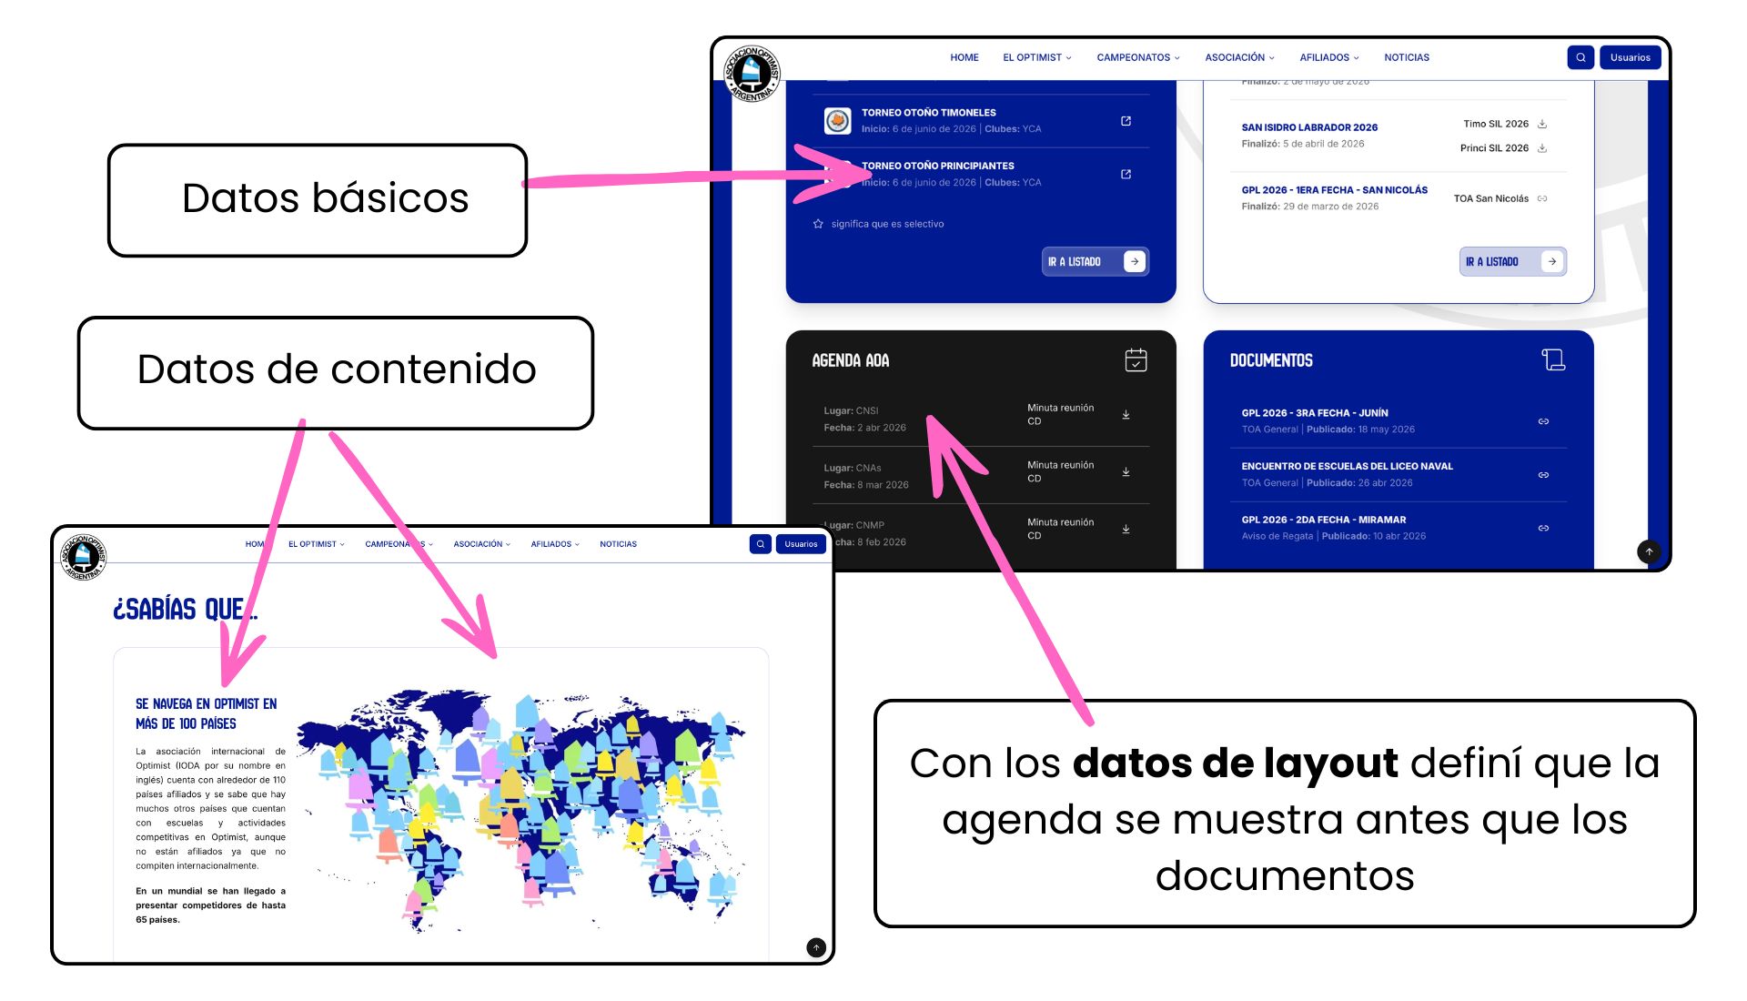Viewport: 1747px width, 1001px height.
Task: Open the Torneo Otoño Principiantes entry
Action: (x=938, y=166)
